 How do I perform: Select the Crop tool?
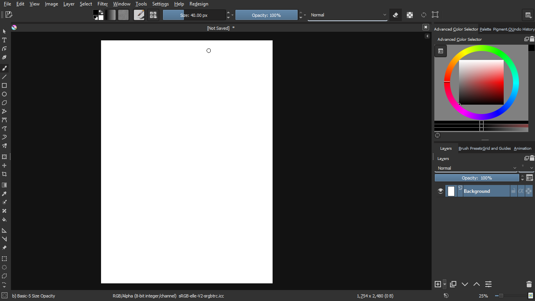click(4, 174)
